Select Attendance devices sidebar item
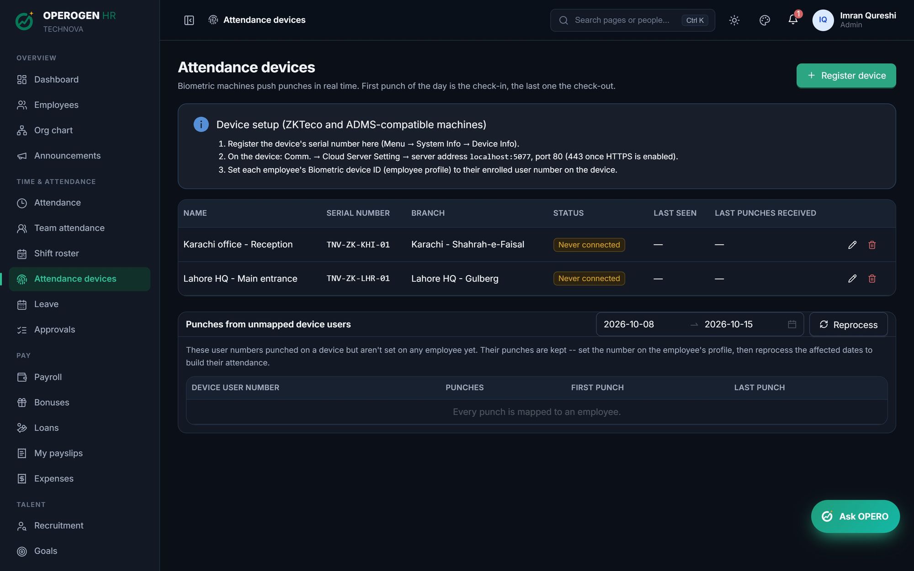914x571 pixels. pos(80,279)
